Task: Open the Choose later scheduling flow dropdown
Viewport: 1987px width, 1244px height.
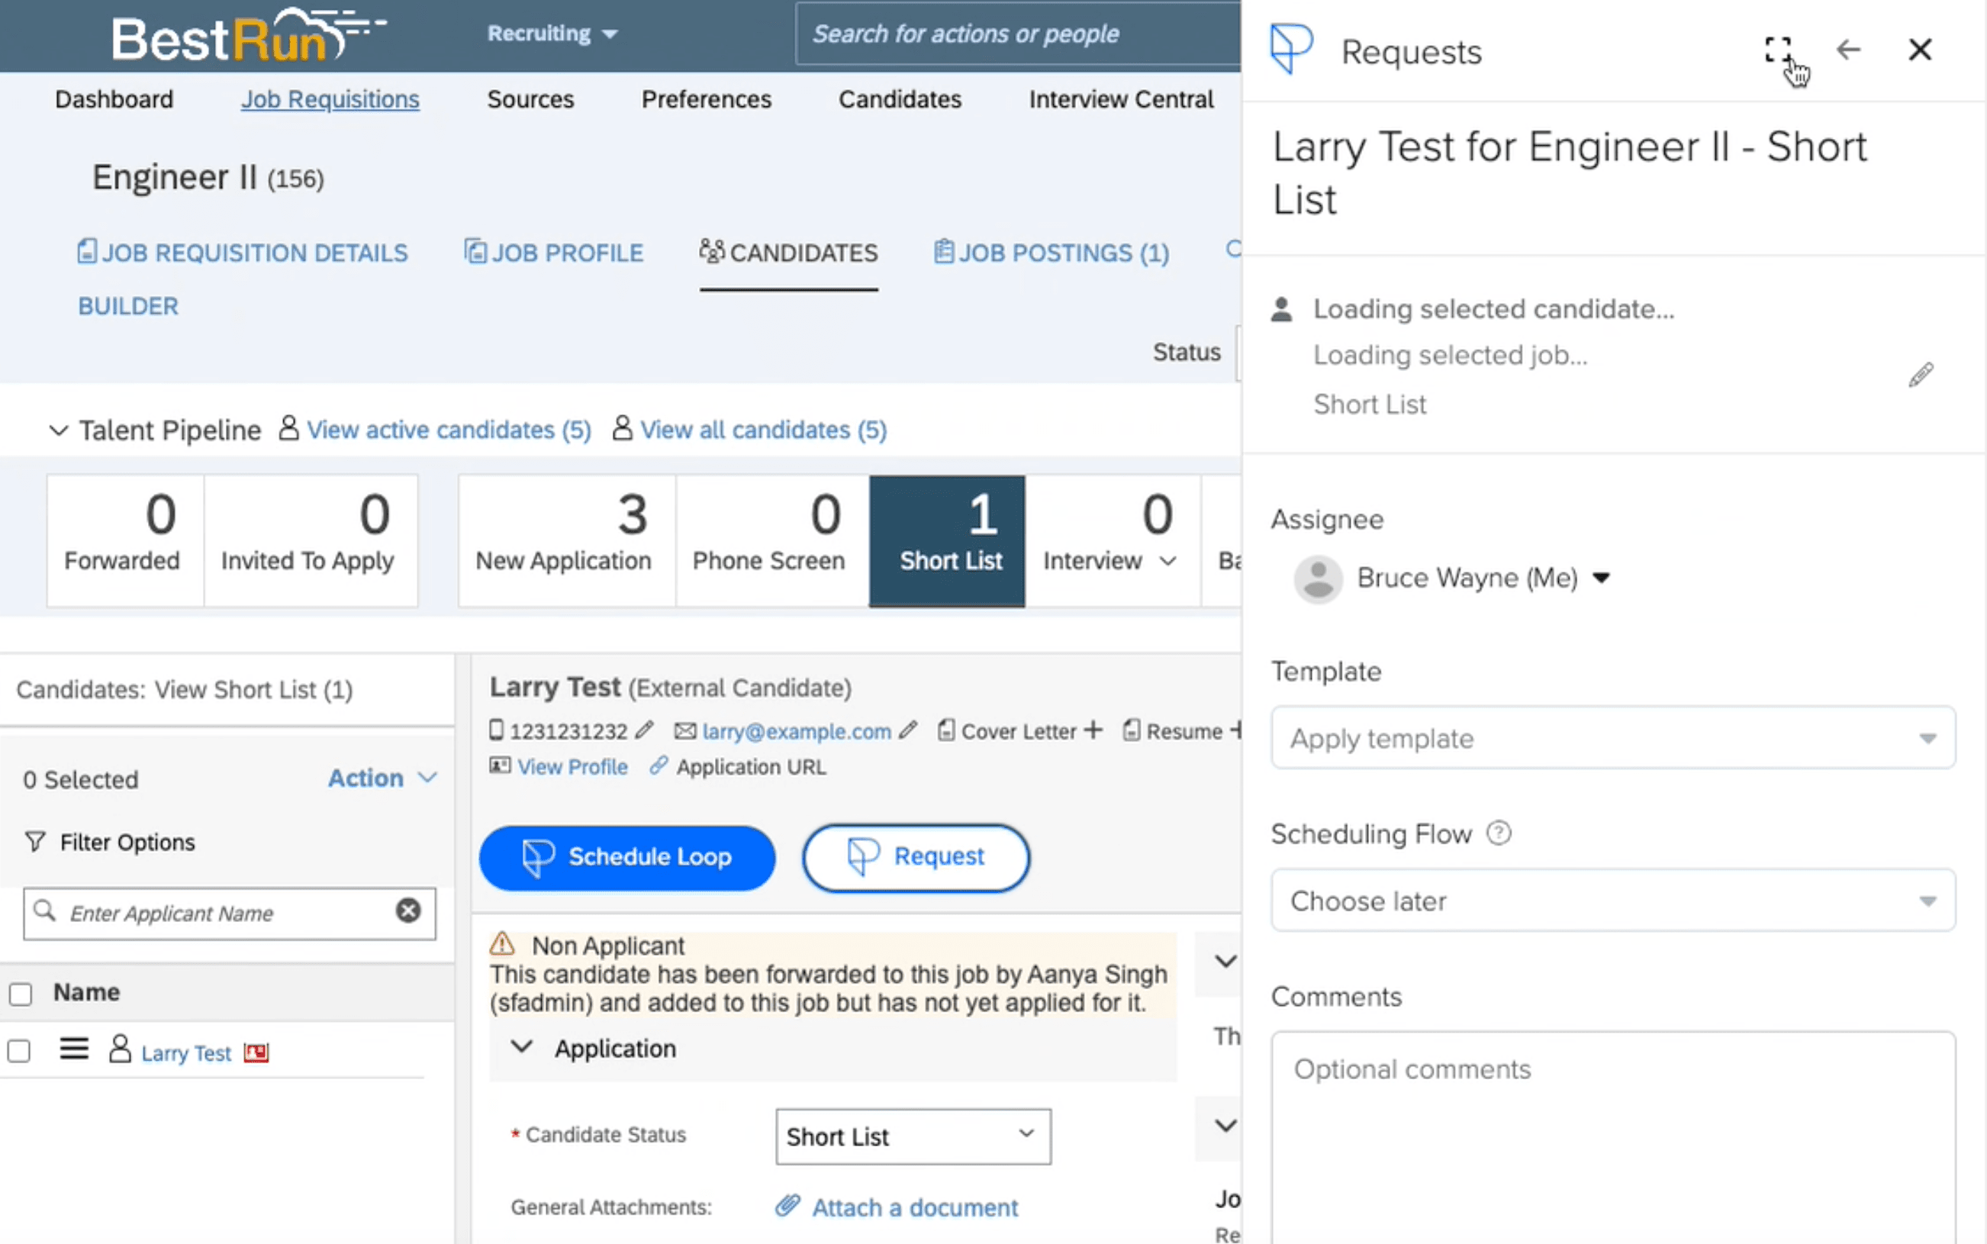Action: point(1612,901)
